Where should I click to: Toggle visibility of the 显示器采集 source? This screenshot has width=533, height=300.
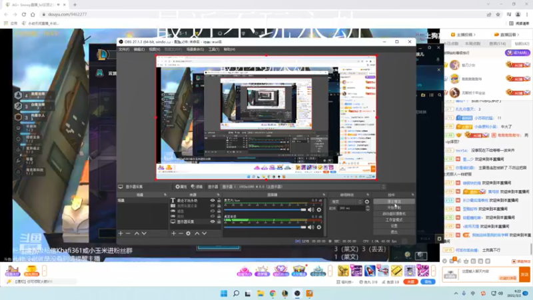point(213,221)
